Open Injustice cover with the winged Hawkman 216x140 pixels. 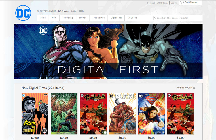(x=64, y=114)
